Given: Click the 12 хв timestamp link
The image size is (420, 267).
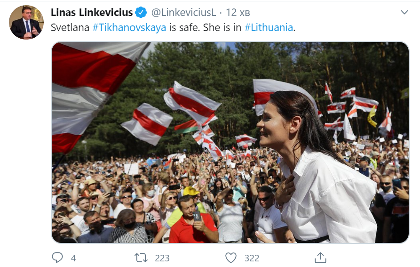Looking at the screenshot, I should [238, 12].
